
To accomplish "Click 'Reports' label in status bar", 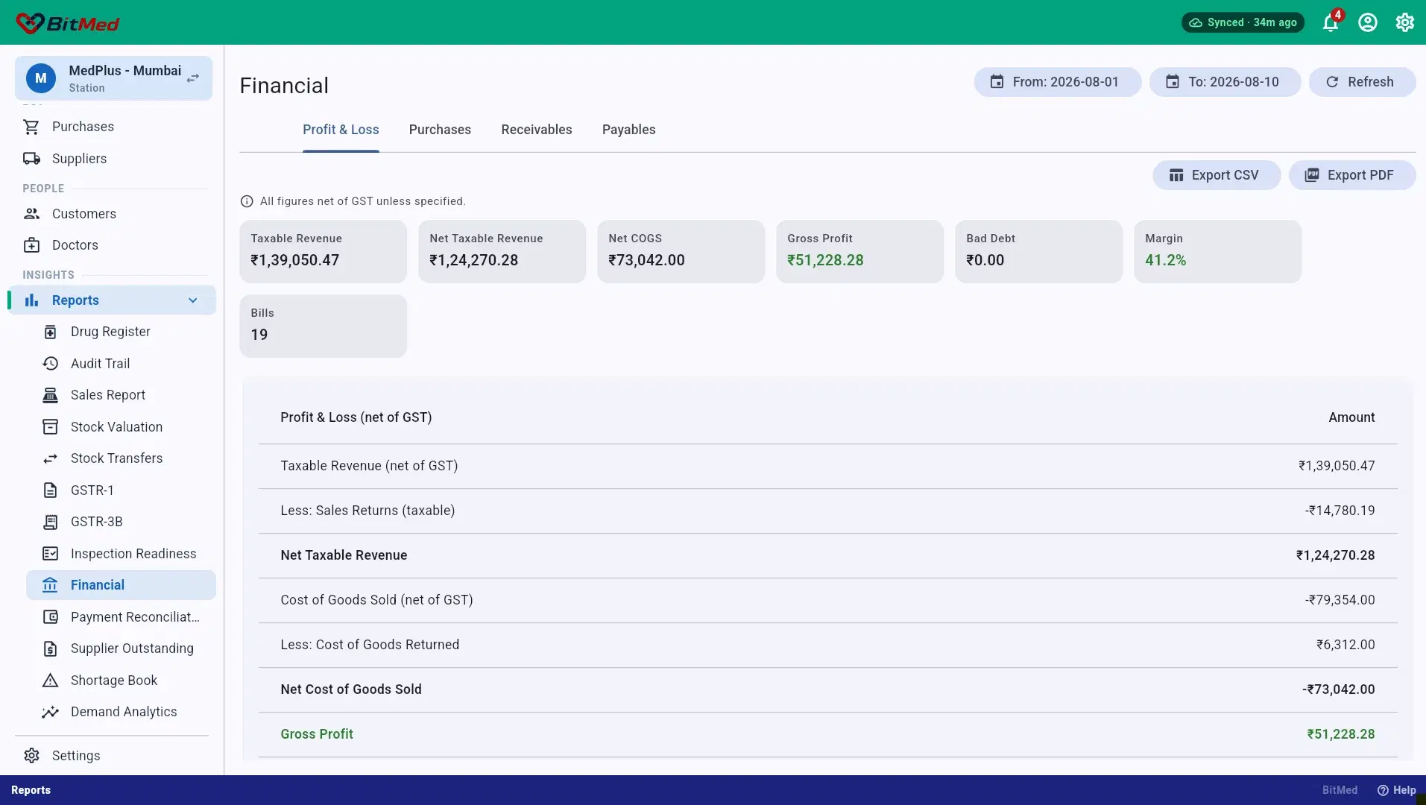I will [x=31, y=790].
